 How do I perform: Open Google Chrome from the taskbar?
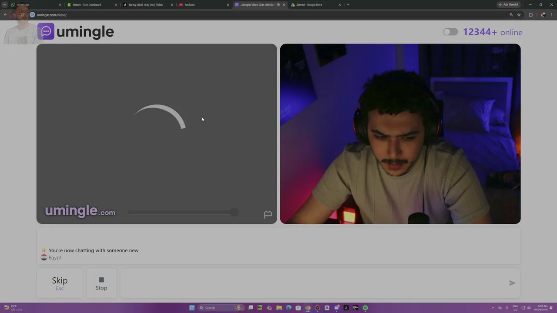point(308,308)
